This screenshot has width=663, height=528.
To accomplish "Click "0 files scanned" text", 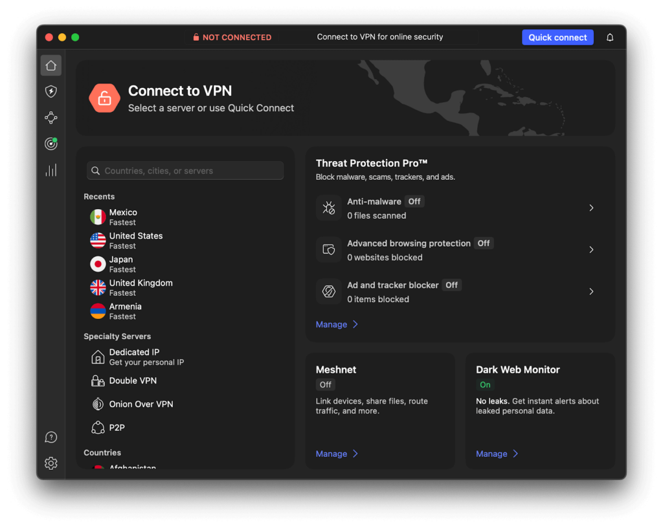I will point(376,215).
